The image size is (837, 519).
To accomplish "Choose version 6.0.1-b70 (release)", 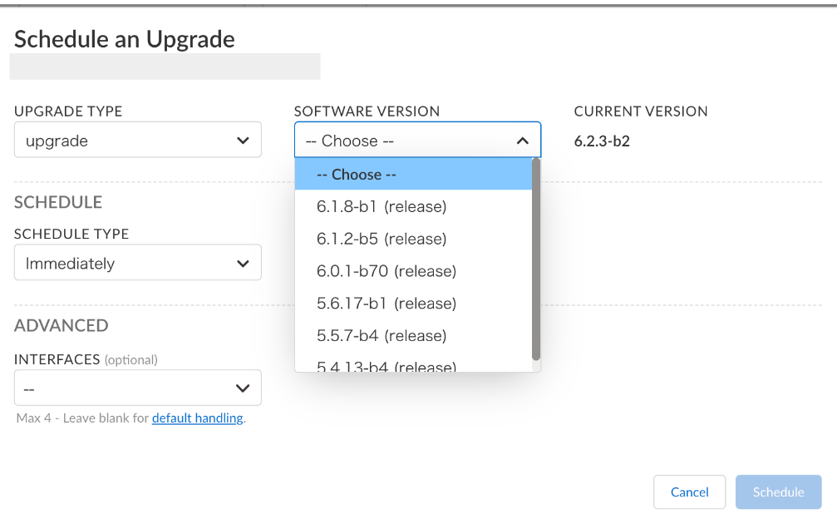I will (384, 271).
